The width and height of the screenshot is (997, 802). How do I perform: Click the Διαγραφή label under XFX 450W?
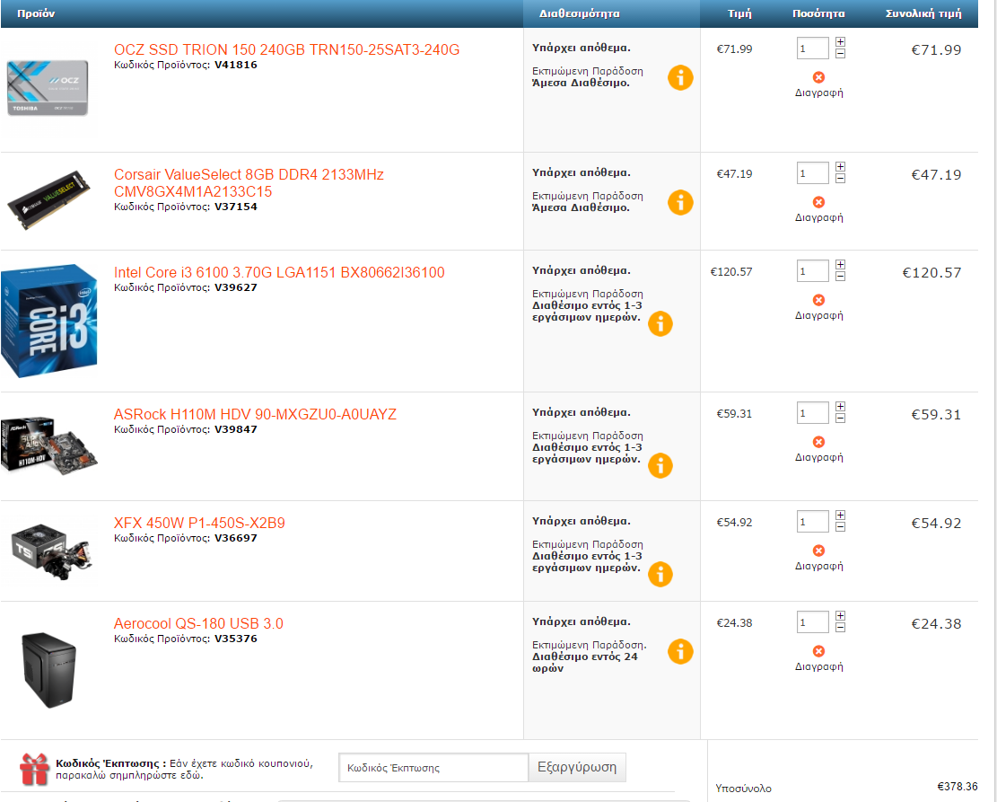[x=819, y=567]
